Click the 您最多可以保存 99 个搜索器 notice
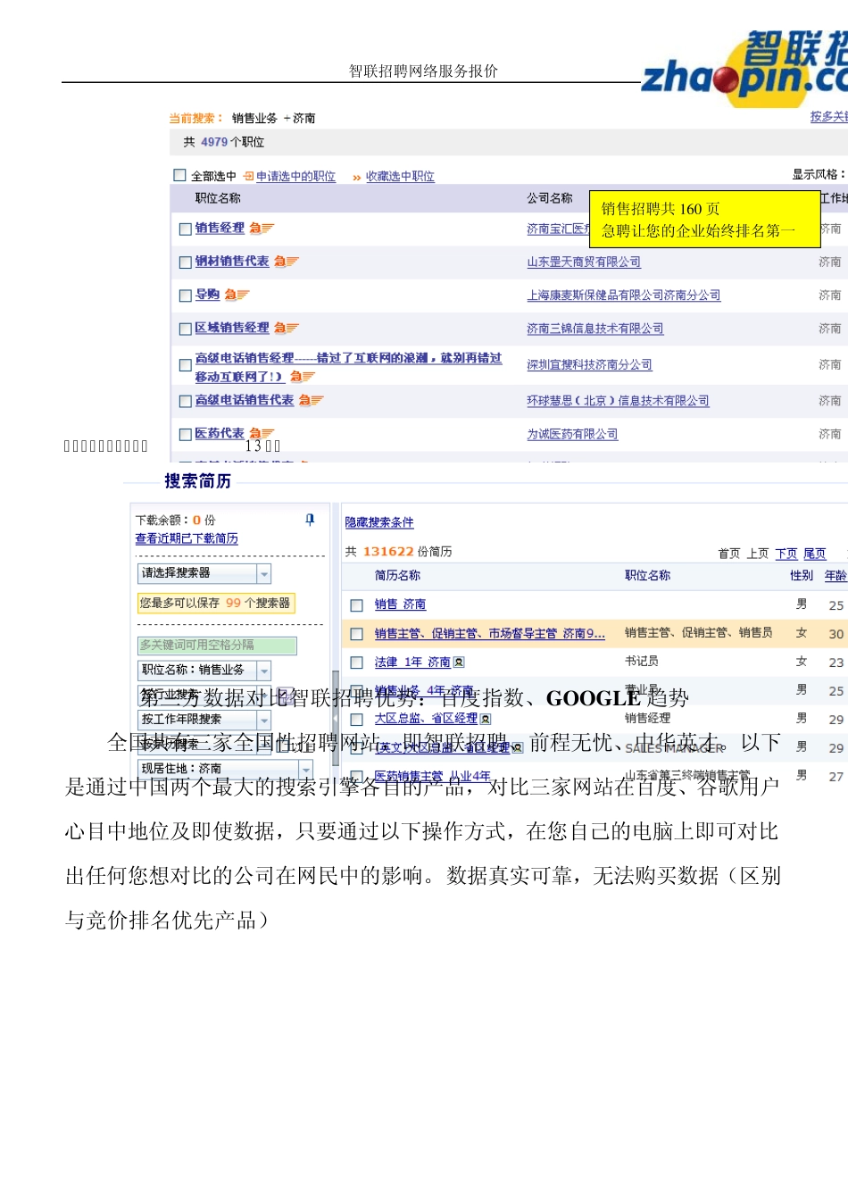This screenshot has width=848, height=1200. point(215,604)
